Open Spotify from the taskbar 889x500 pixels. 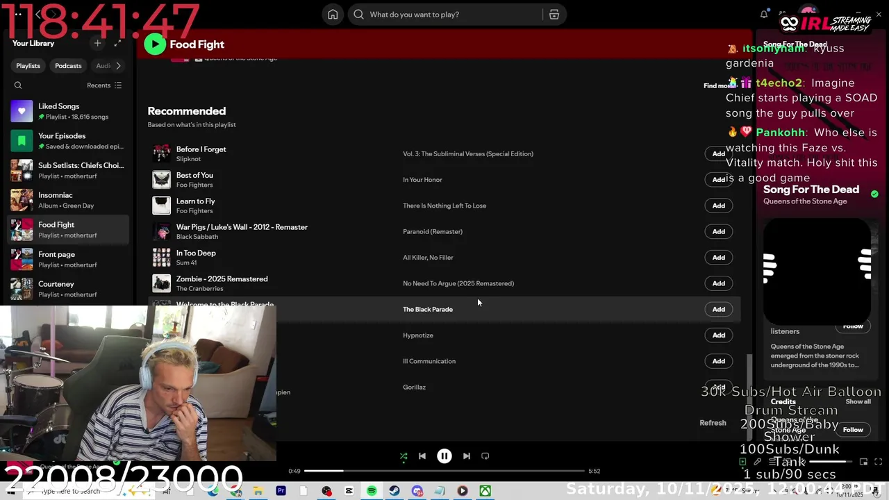pos(372,491)
